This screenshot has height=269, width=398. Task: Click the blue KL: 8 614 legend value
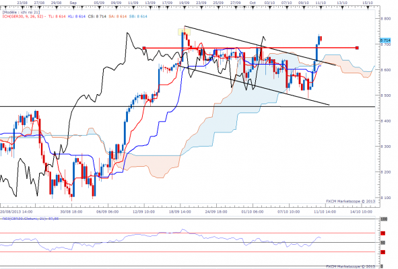click(77, 17)
